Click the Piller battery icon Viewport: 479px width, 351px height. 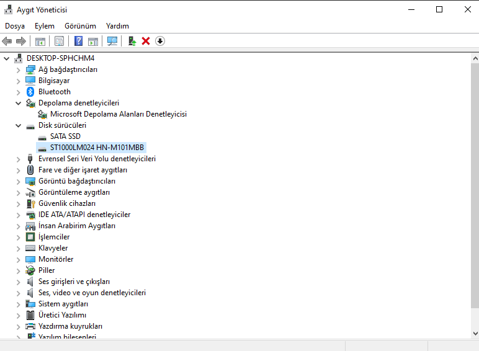[30, 270]
